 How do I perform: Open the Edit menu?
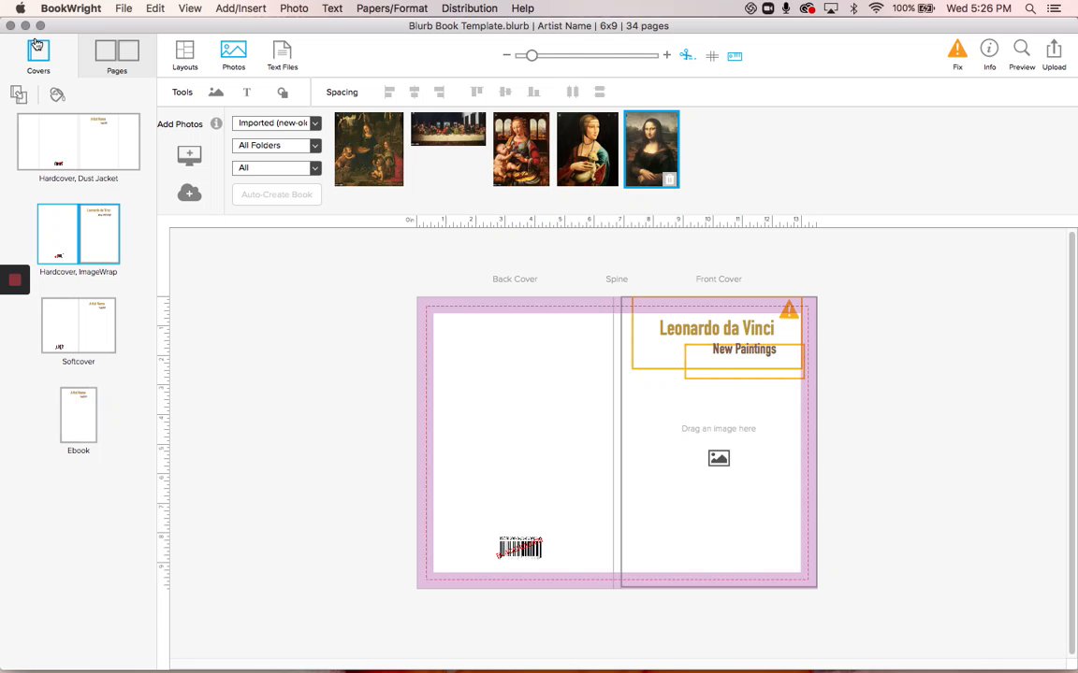pyautogui.click(x=155, y=8)
